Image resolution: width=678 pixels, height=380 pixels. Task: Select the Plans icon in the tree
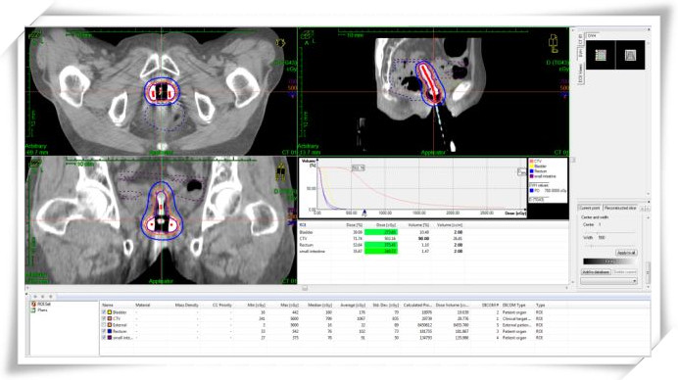click(33, 310)
